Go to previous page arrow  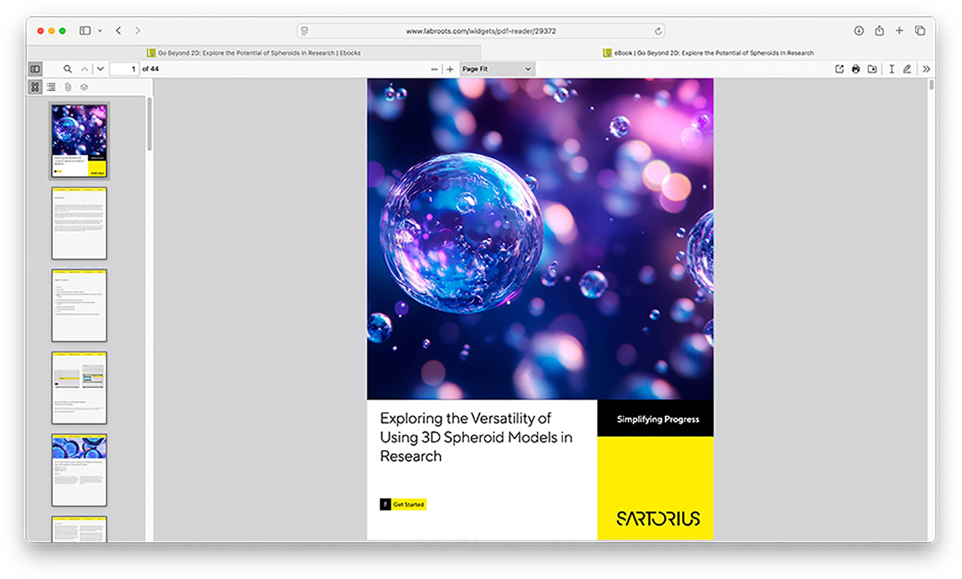[84, 69]
